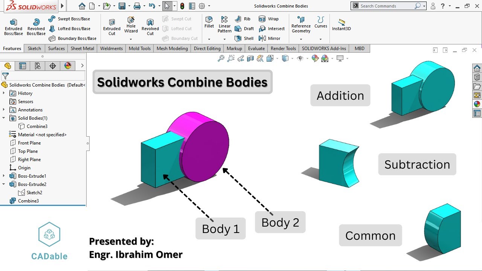Choose Swept Boss/Base
The image size is (482, 271).
69,19
